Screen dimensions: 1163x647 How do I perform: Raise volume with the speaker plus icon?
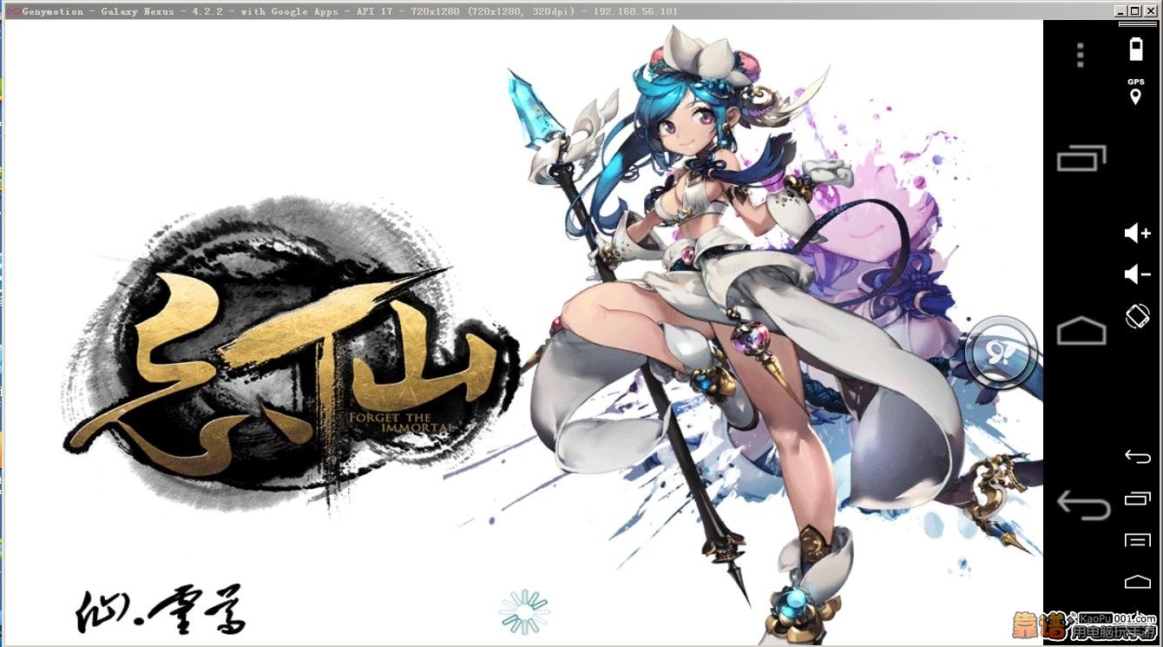click(1137, 233)
